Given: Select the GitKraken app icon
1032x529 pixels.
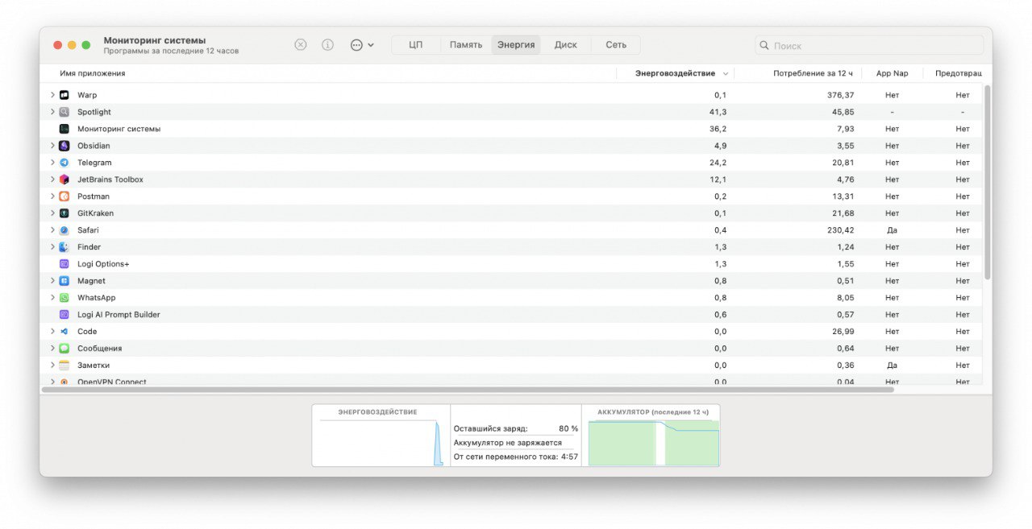Looking at the screenshot, I should point(64,213).
